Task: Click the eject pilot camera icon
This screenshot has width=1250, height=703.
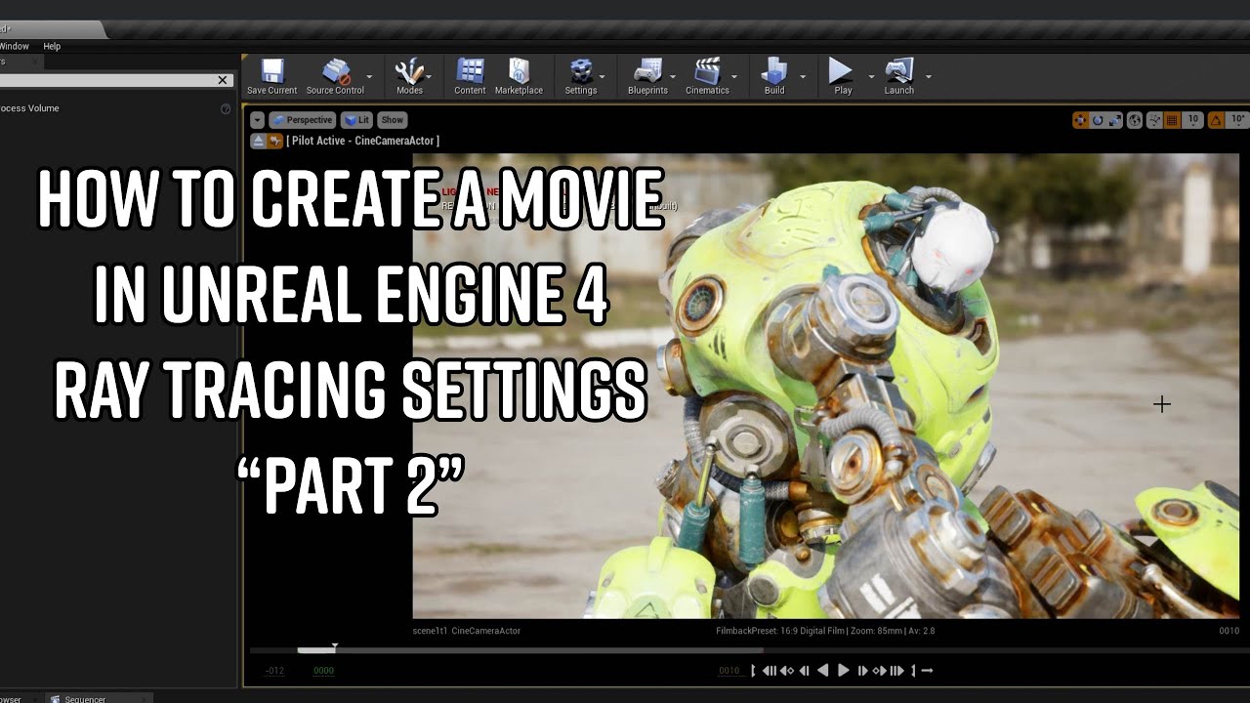Action: [x=258, y=141]
